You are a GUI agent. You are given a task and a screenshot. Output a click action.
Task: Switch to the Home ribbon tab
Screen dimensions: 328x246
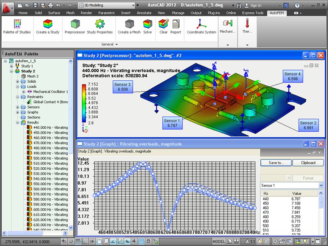pyautogui.click(x=23, y=13)
